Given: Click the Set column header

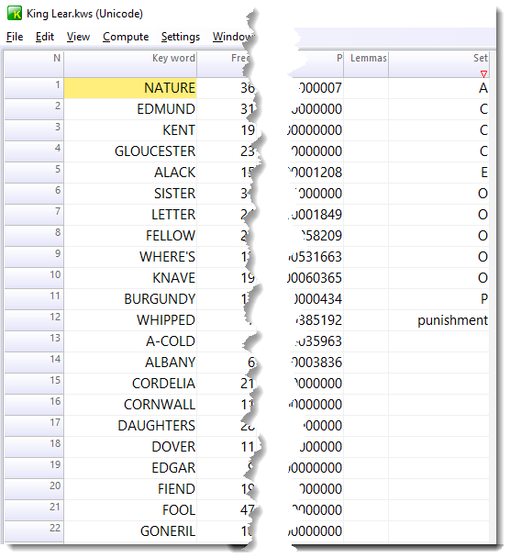Looking at the screenshot, I should (x=438, y=63).
